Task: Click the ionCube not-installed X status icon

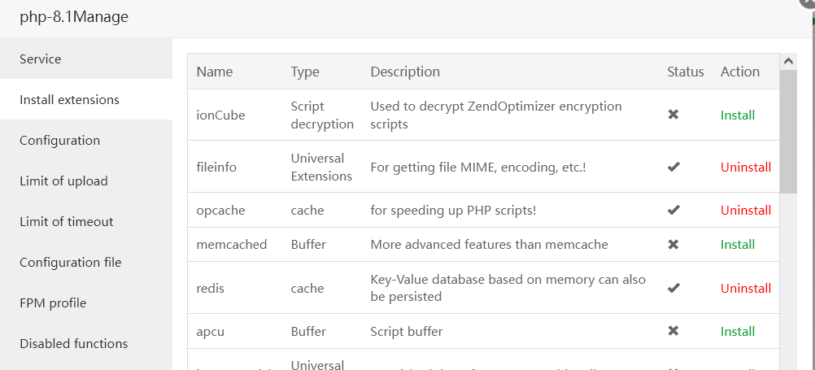Action: pos(673,115)
